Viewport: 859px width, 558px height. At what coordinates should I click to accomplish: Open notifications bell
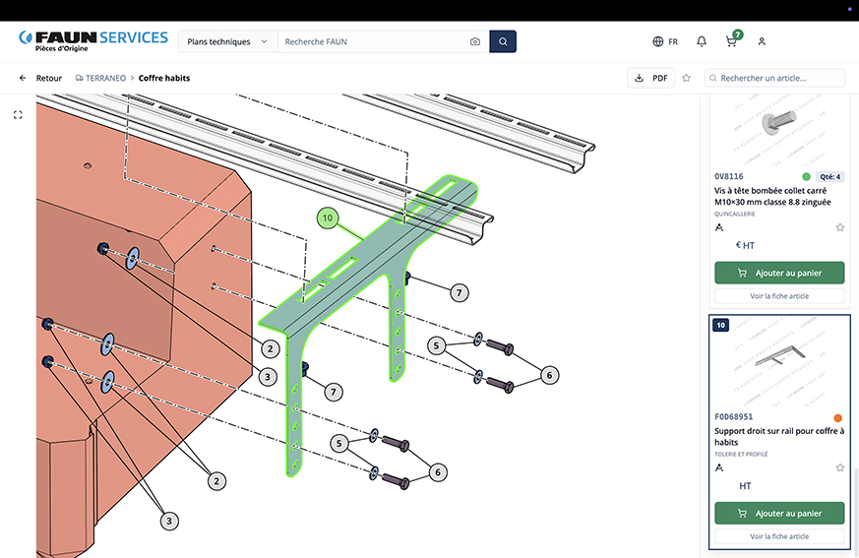[x=702, y=41]
